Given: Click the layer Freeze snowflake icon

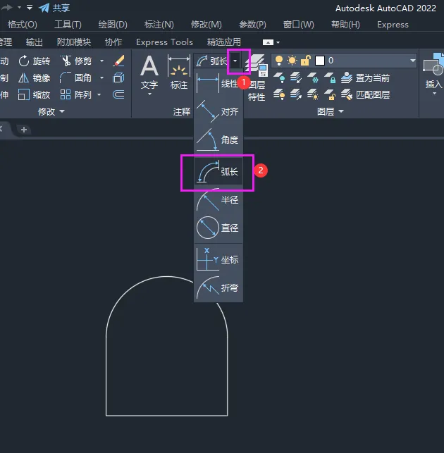Looking at the screenshot, I should pyautogui.click(x=313, y=77).
